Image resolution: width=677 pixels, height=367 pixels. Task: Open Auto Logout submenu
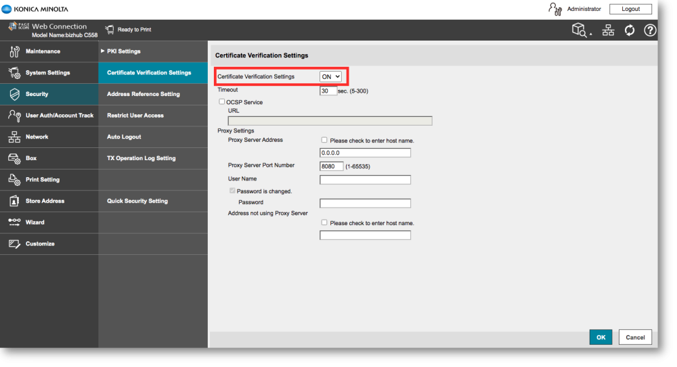tap(153, 137)
